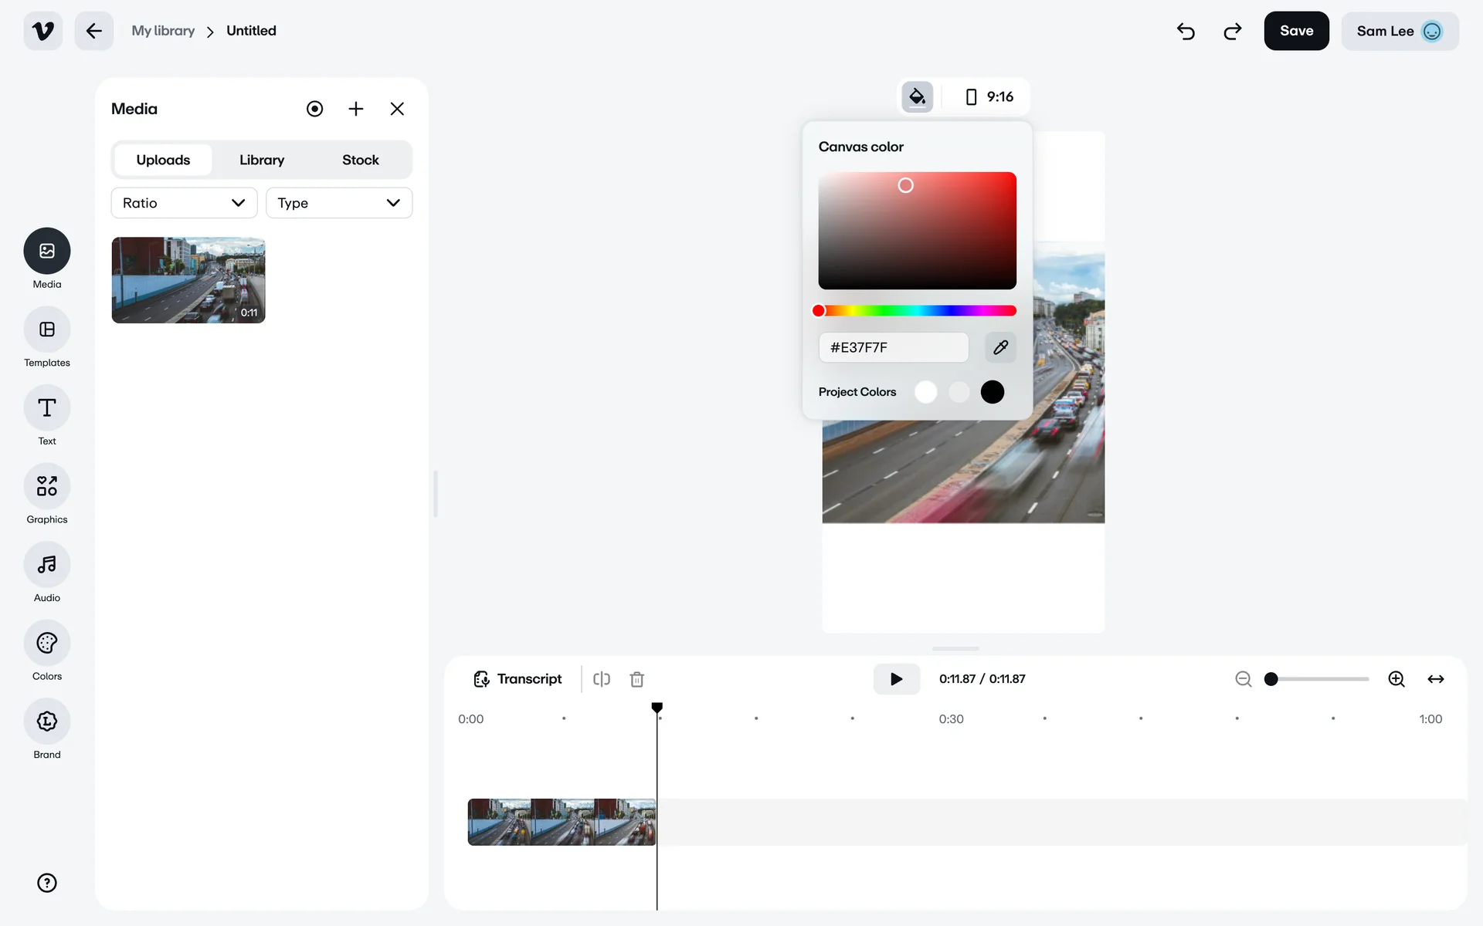Viewport: 1483px width, 926px height.
Task: Open the Transcript panel
Action: click(x=518, y=679)
